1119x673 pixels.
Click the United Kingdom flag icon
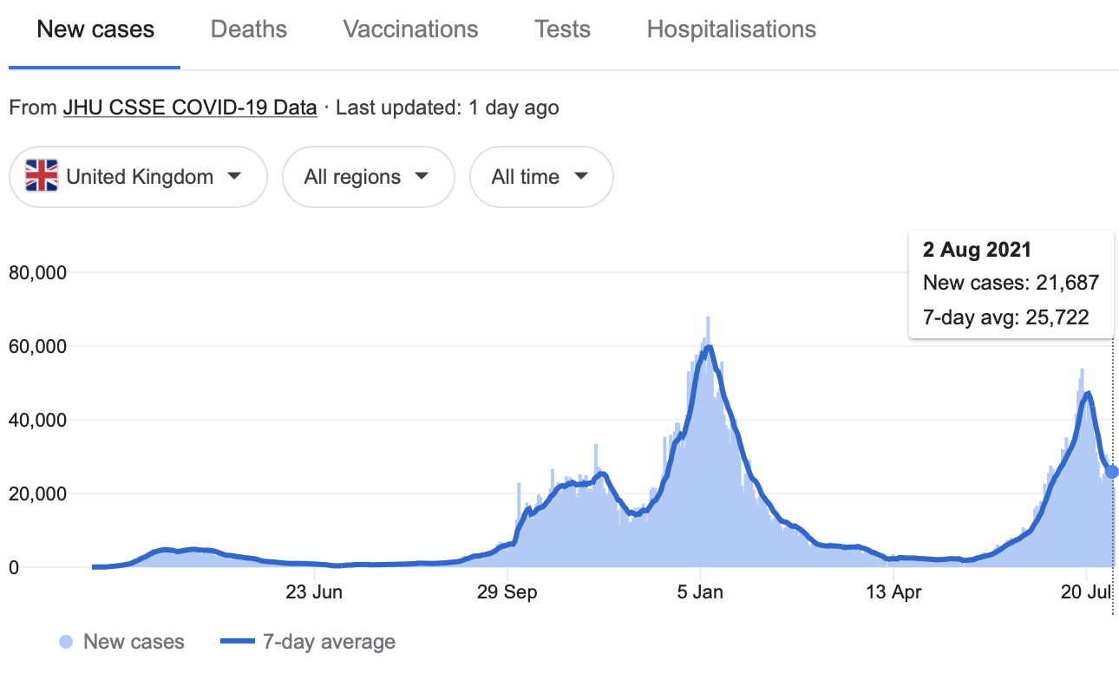[41, 177]
